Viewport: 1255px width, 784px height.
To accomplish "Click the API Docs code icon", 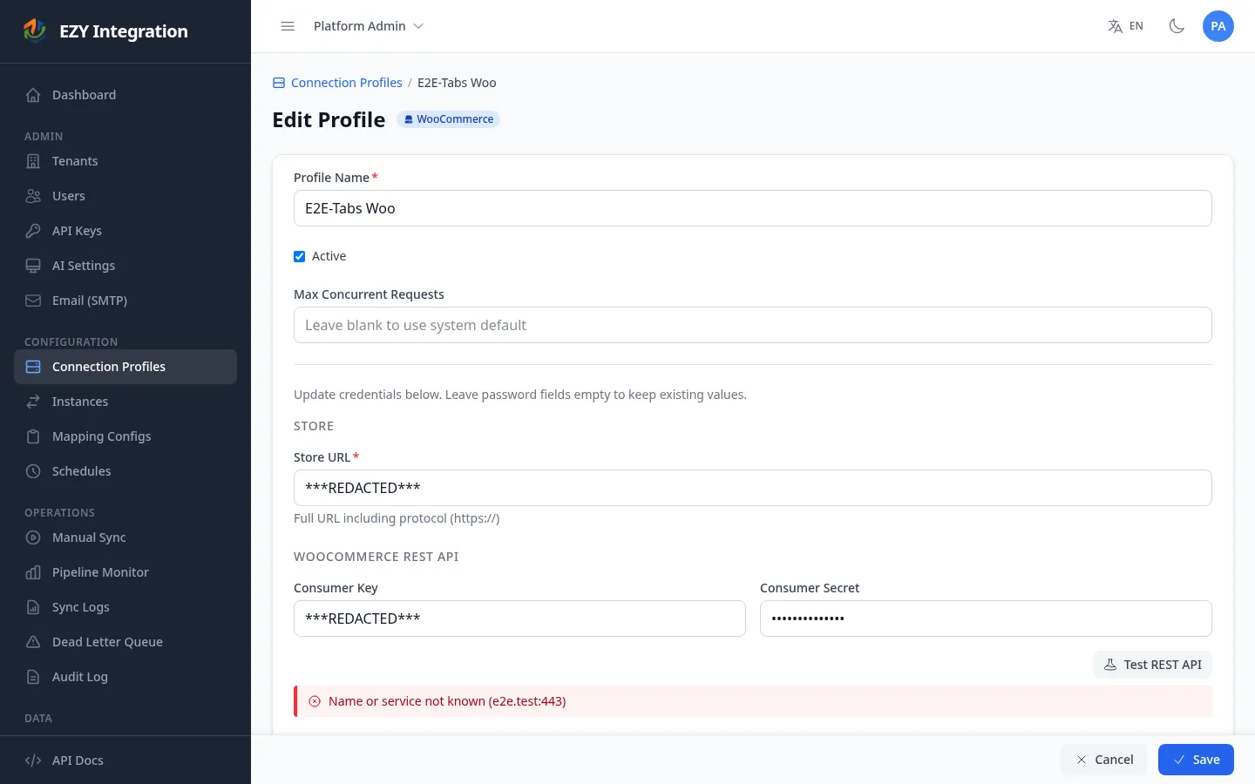I will click(x=33, y=760).
